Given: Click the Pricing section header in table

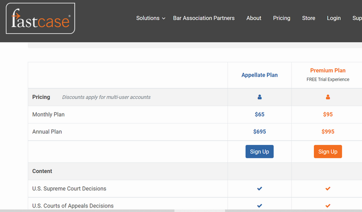Looking at the screenshot, I should (x=41, y=97).
